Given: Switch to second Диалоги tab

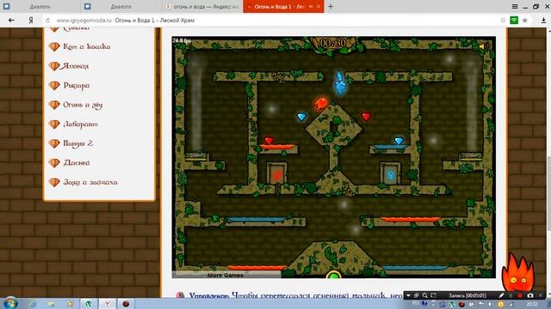Looking at the screenshot, I should tap(121, 6).
